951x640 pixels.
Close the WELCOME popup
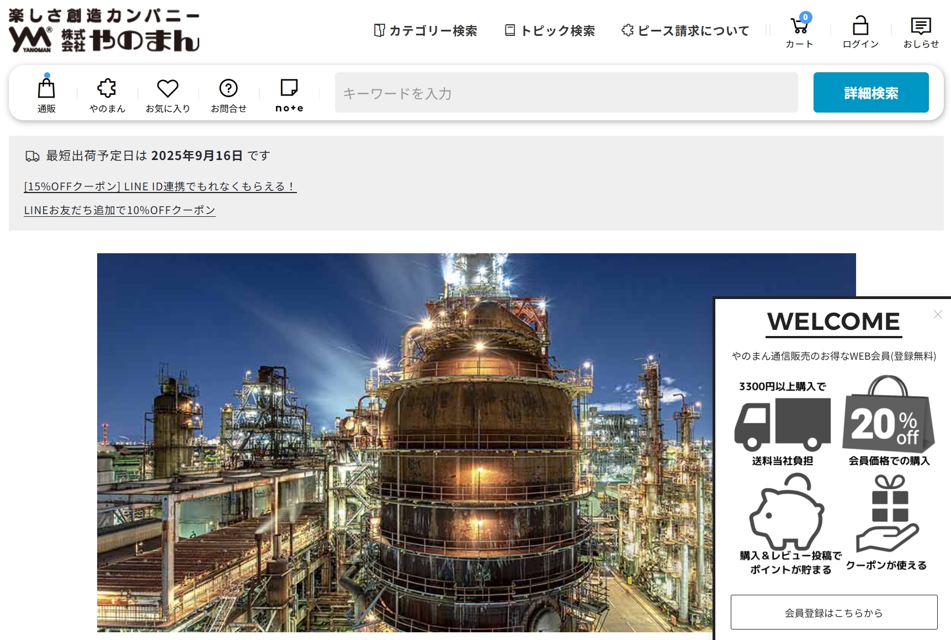937,314
